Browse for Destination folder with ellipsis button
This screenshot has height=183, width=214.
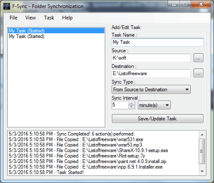[198, 73]
